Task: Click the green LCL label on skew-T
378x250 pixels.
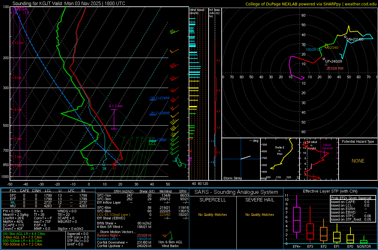Action: (x=152, y=143)
